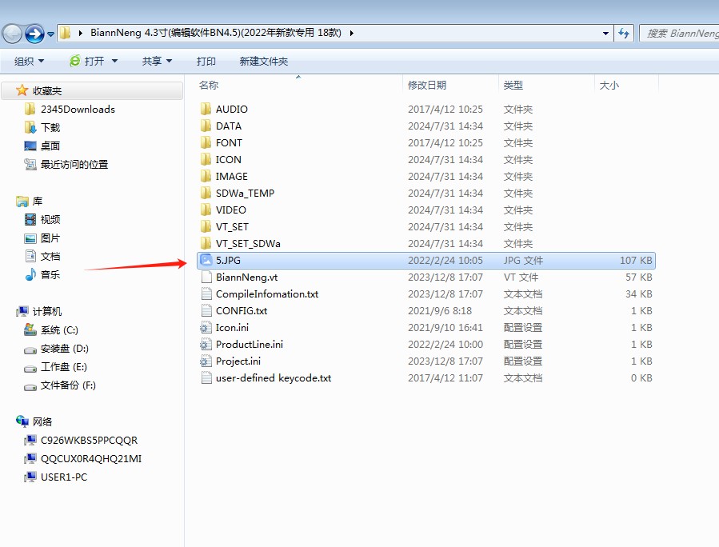
Task: Open the recent pages dropdown arrow
Action: 50,34
